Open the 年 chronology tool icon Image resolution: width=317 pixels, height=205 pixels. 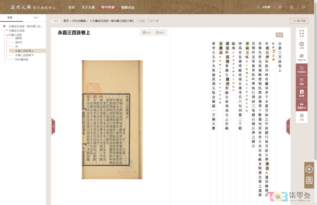[309, 169]
